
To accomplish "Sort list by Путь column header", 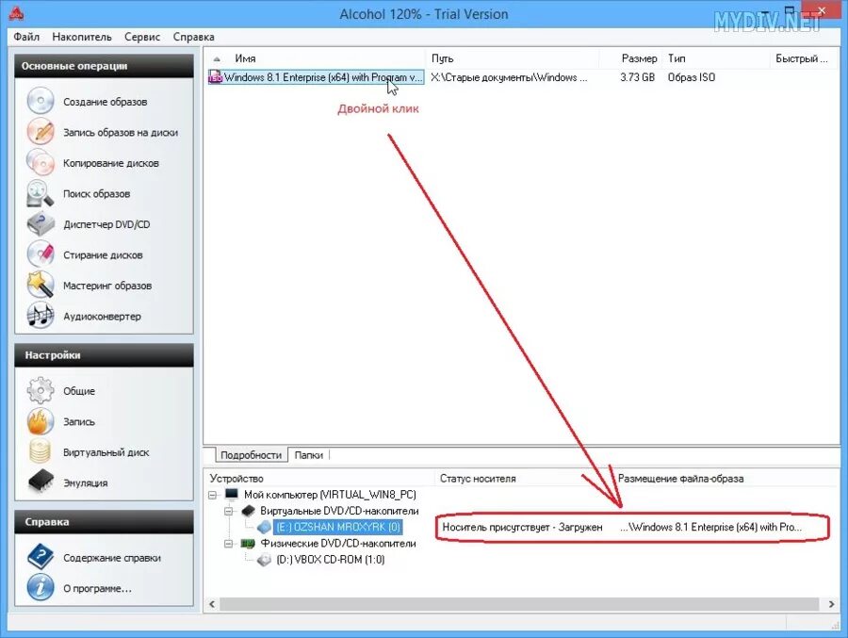I will [x=513, y=58].
